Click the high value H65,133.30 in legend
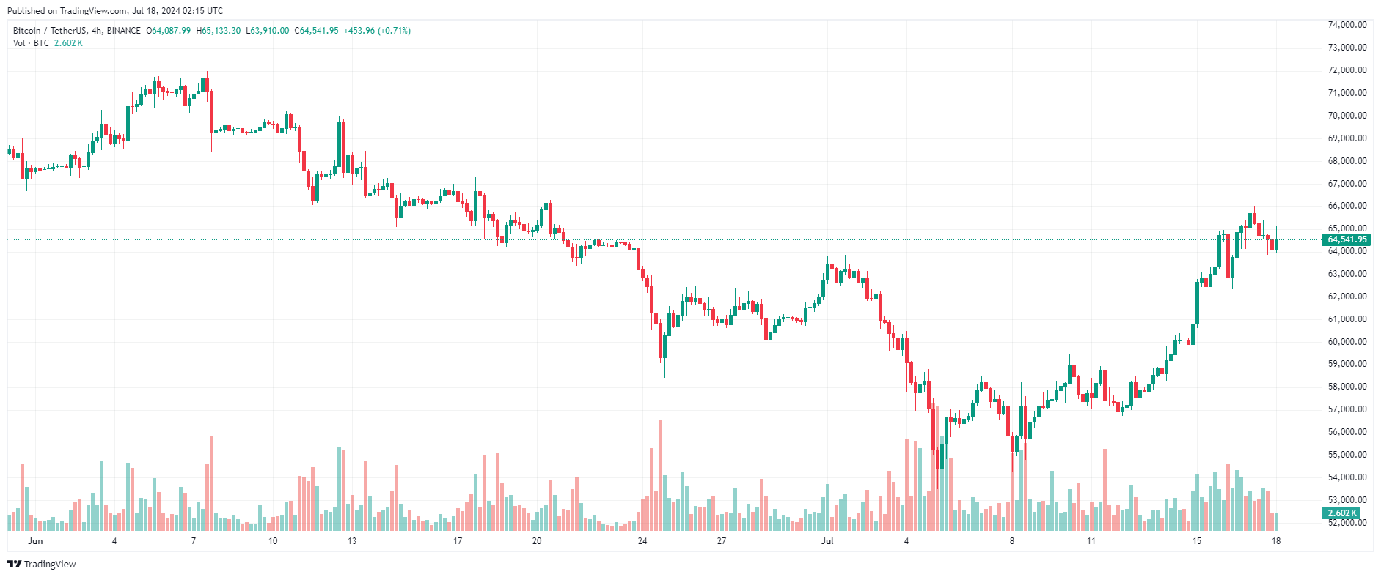The width and height of the screenshot is (1381, 577). (x=219, y=31)
